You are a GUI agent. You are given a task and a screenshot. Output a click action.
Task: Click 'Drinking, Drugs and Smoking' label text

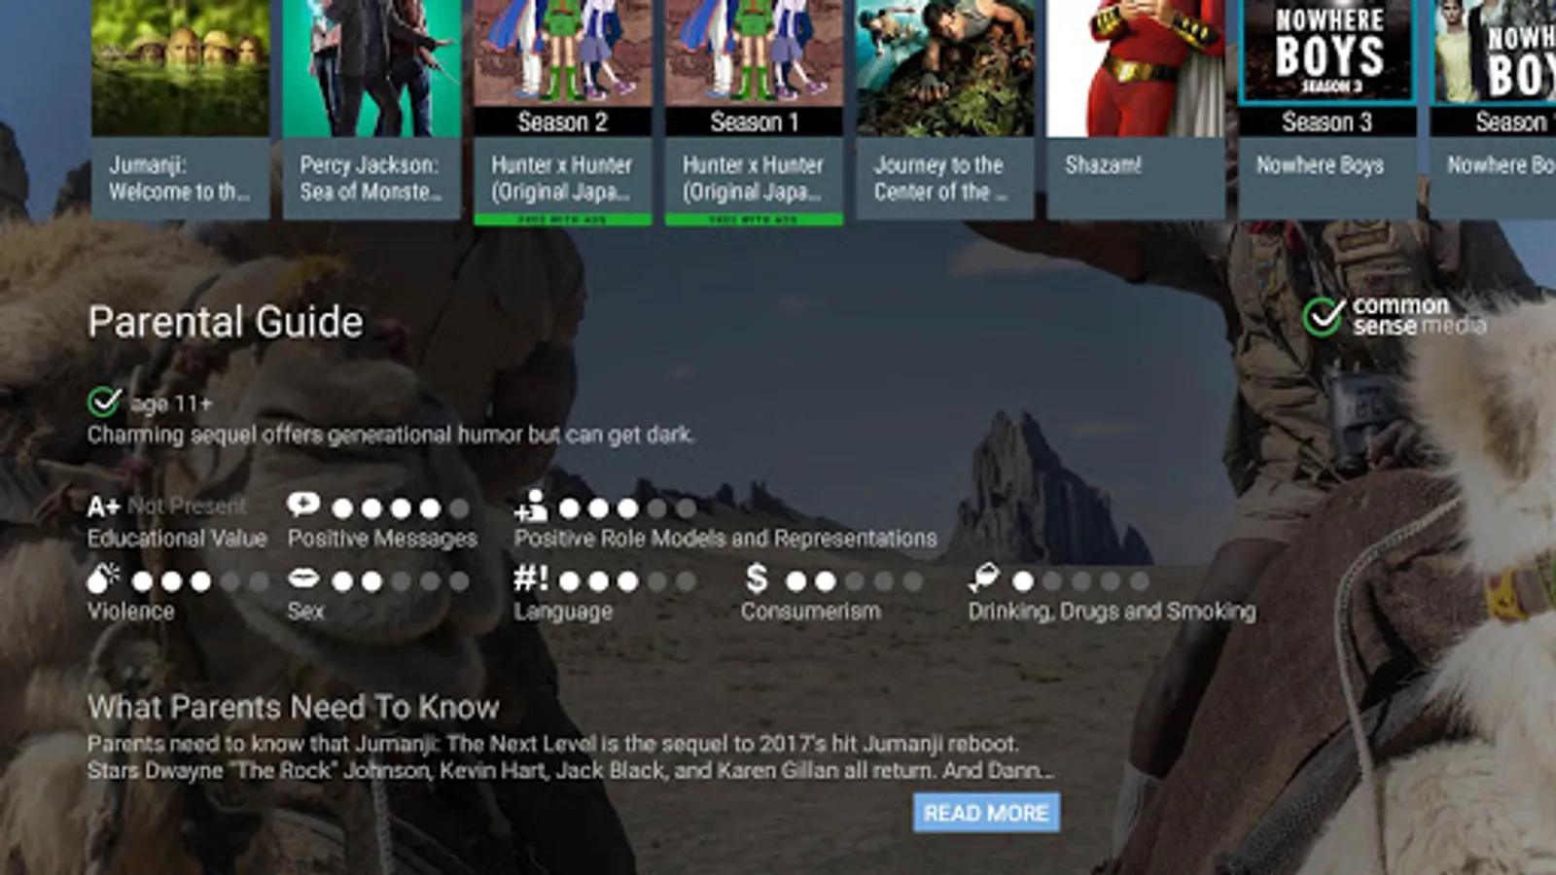pyautogui.click(x=1112, y=612)
